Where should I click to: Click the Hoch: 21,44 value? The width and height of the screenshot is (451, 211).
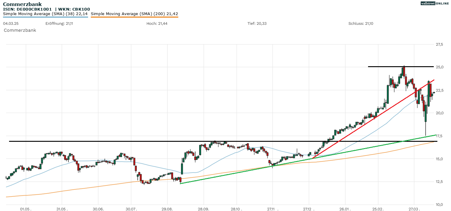[x=157, y=23]
